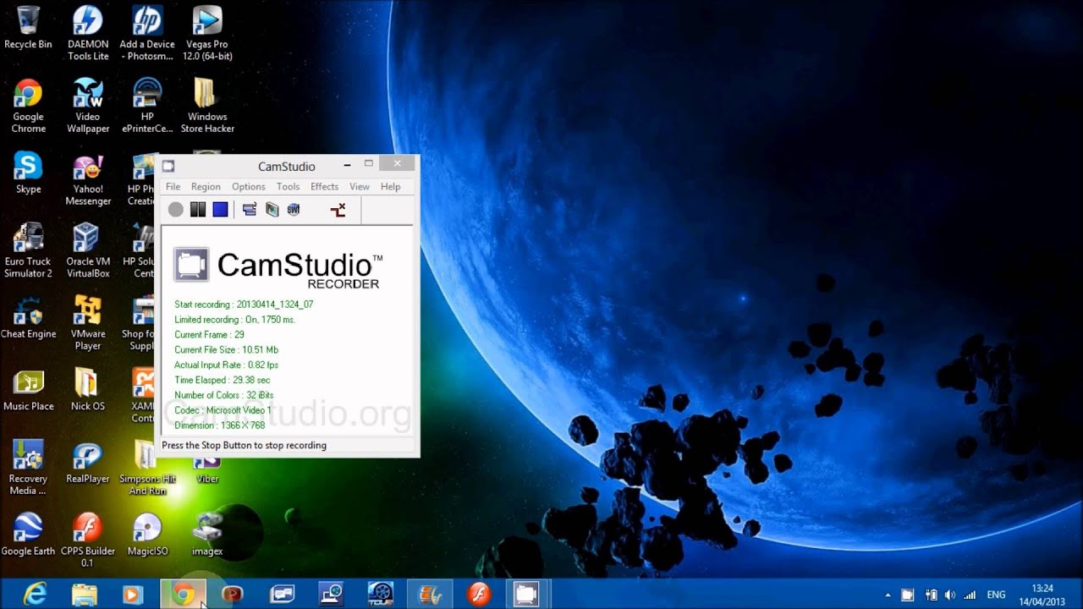Open Google Chrome from the taskbar

pyautogui.click(x=183, y=595)
